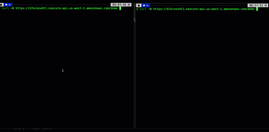This screenshot has height=132, width=269.
Task: Click the empty area of the right terminal pane
Action: pyautogui.click(x=202, y=69)
